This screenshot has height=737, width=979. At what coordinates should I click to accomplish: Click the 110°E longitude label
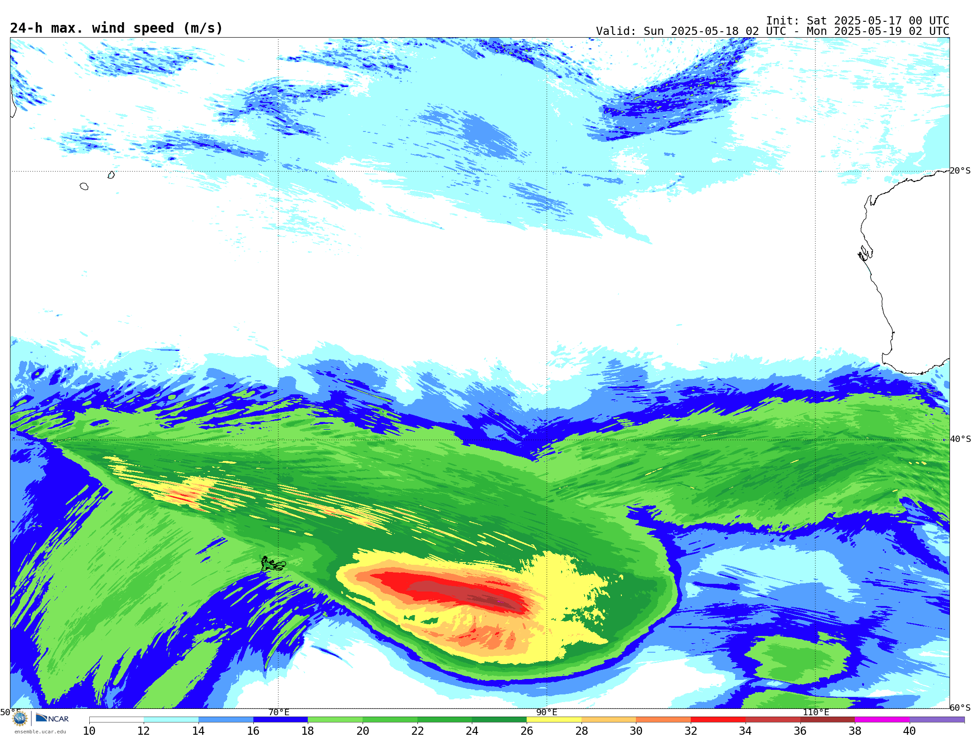click(x=816, y=712)
